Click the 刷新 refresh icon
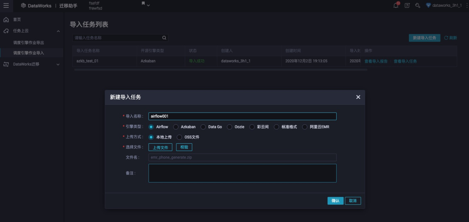The image size is (469, 222). (x=446, y=38)
